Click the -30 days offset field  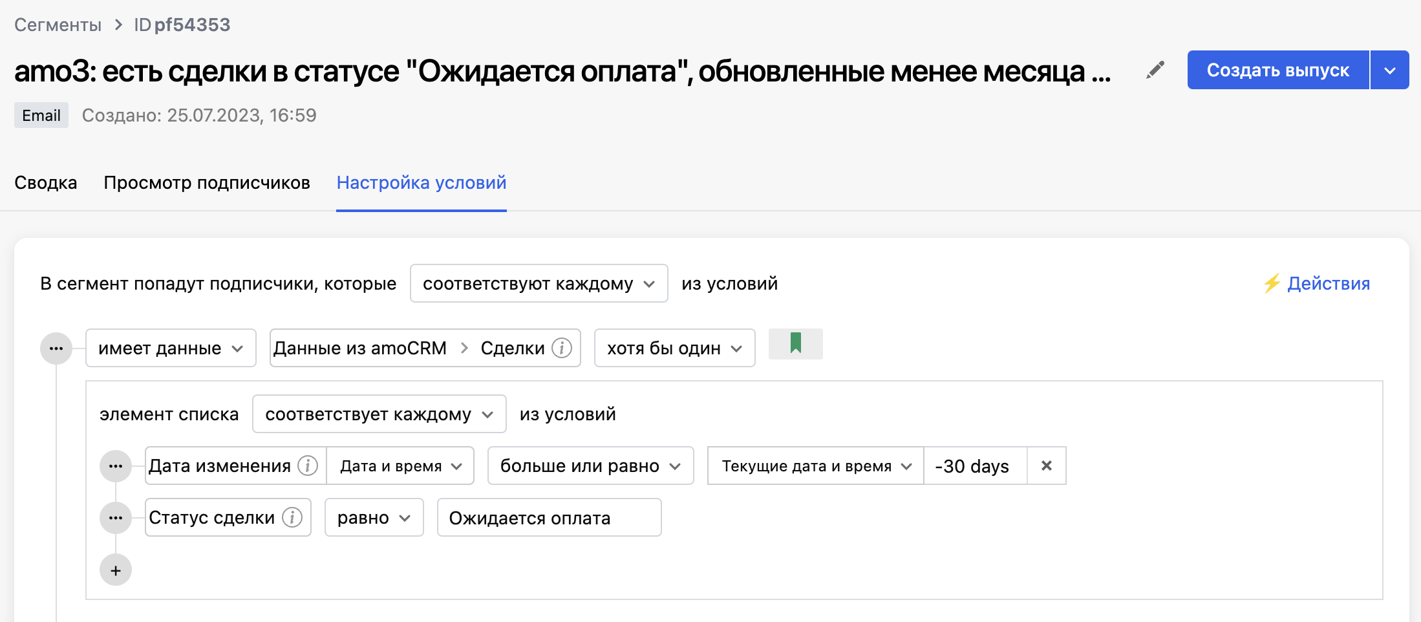pyautogui.click(x=976, y=466)
